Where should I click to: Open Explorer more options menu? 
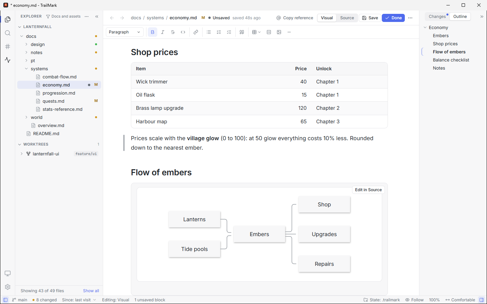tap(87, 16)
